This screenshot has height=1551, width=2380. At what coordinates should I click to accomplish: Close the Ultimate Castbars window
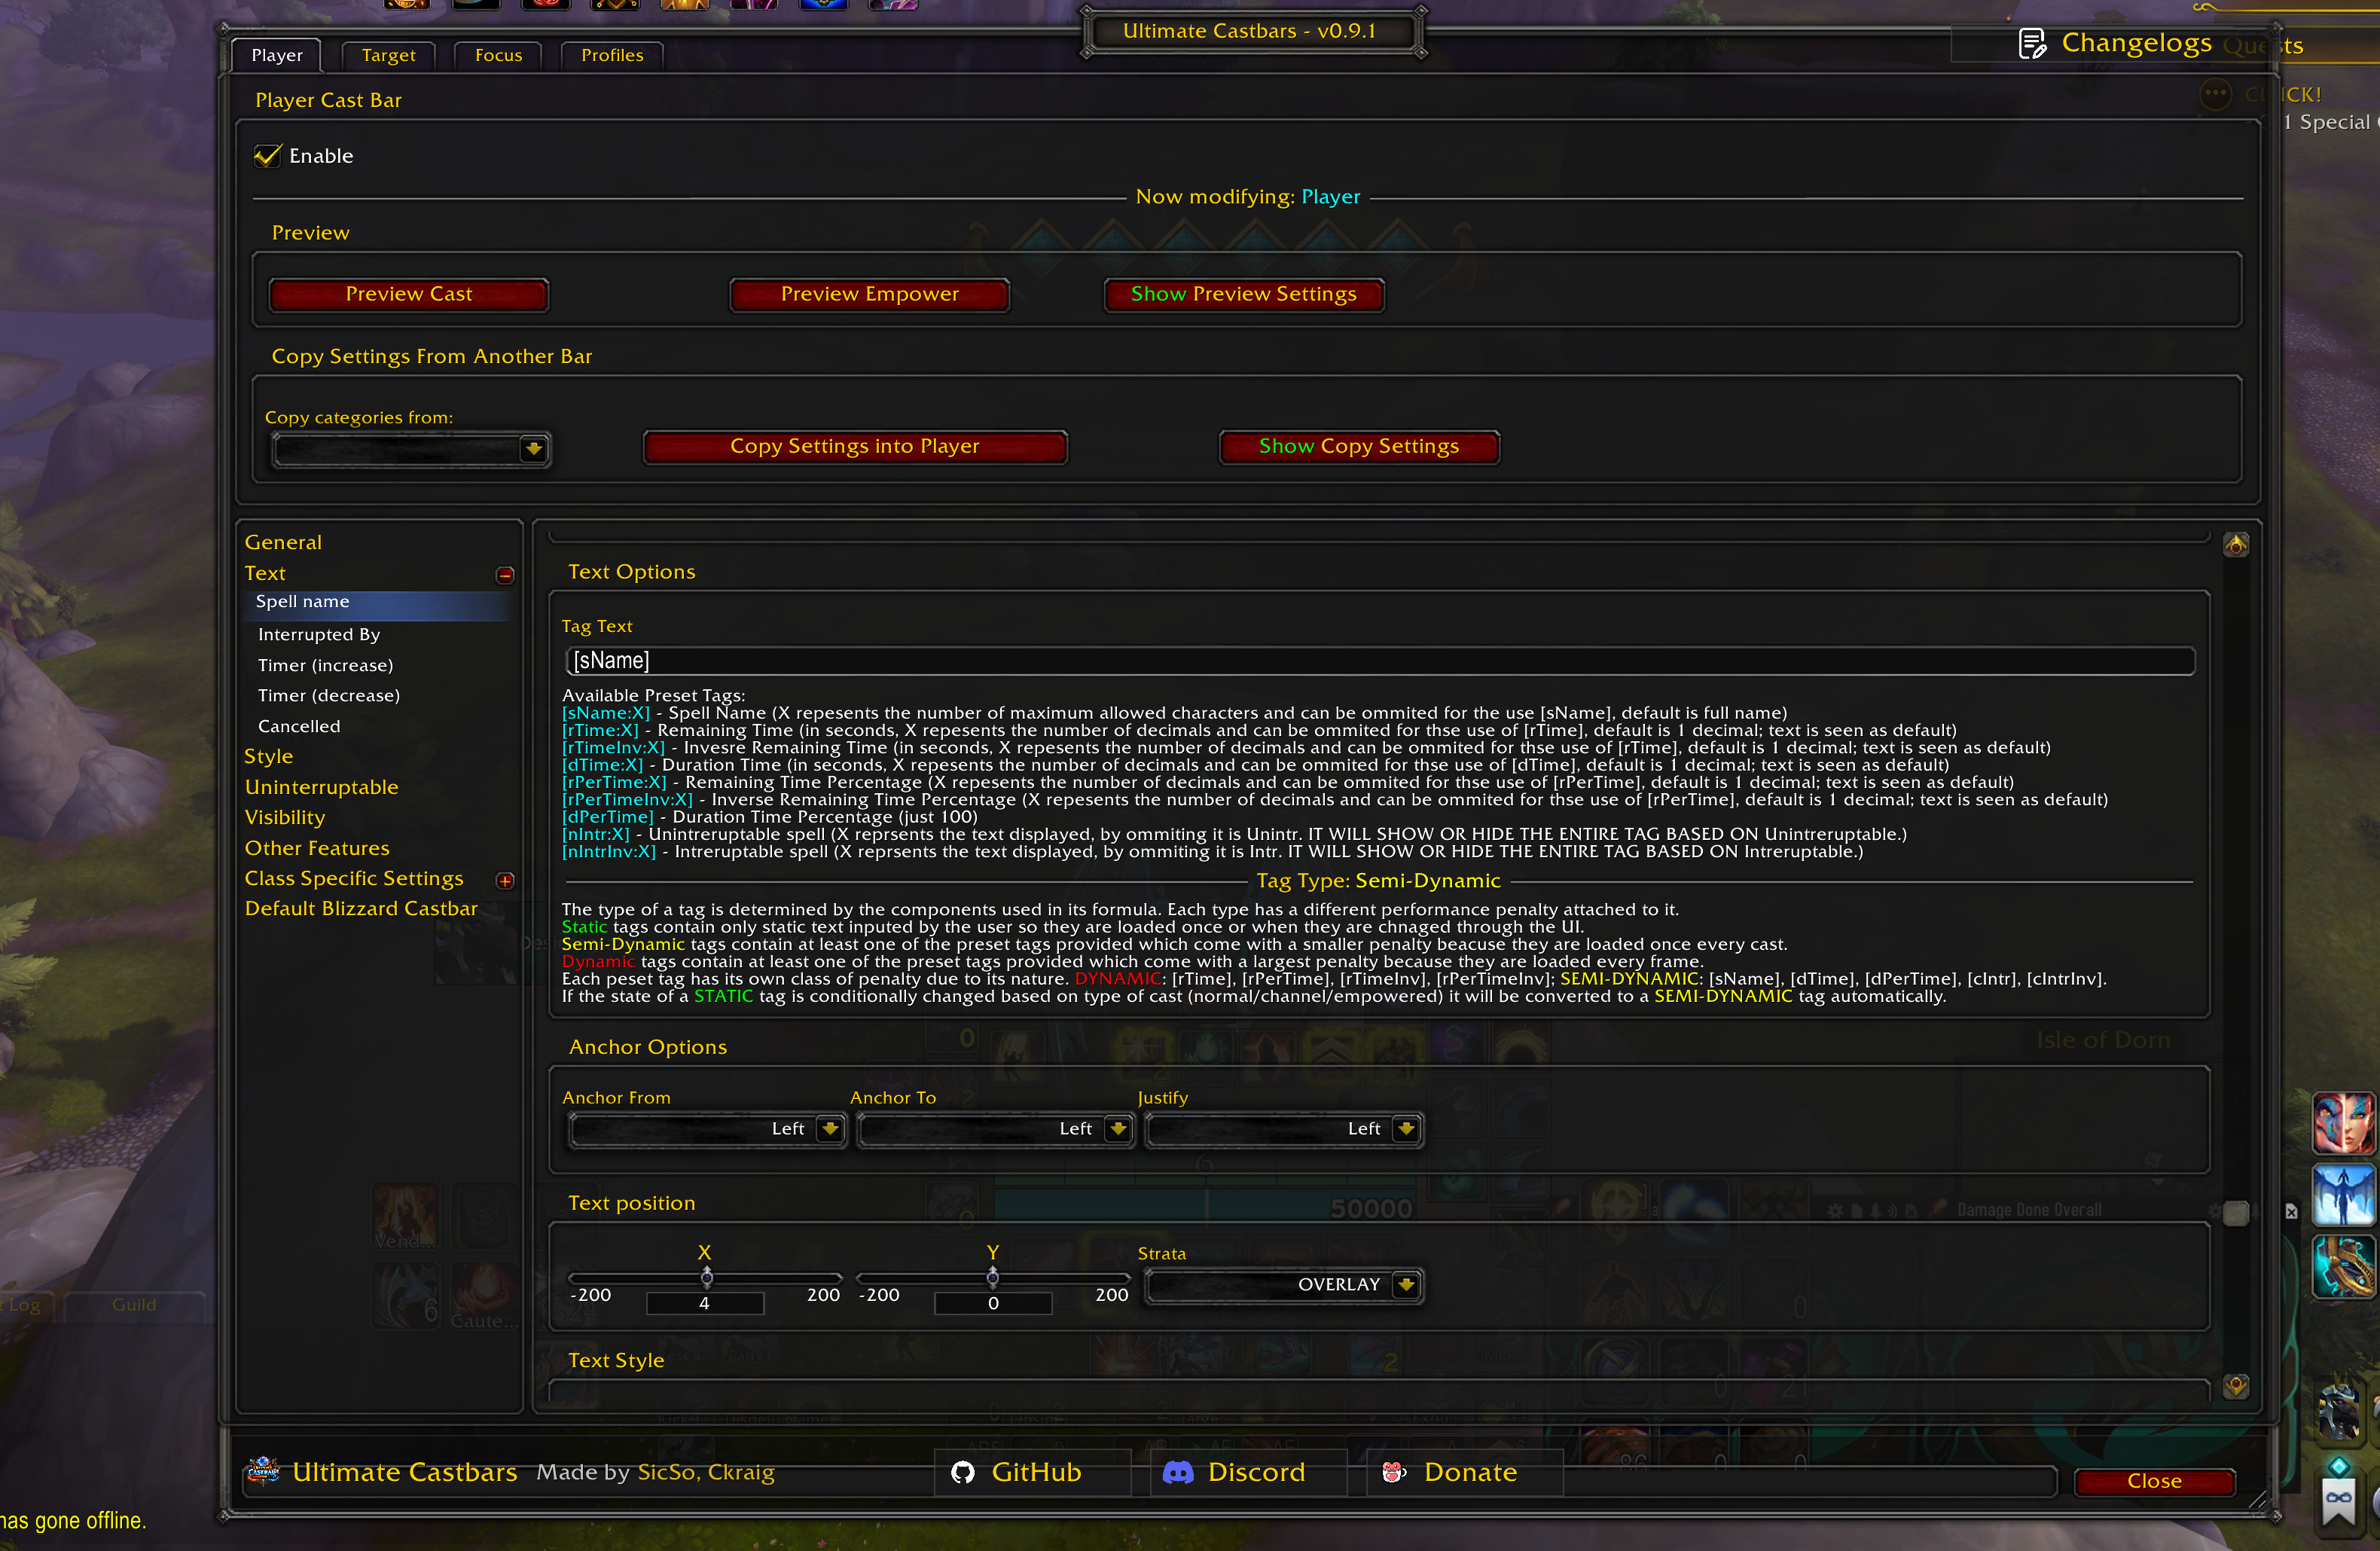pos(2154,1481)
